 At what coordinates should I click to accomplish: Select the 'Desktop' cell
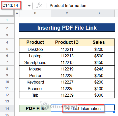pyautogui.click(x=35, y=49)
